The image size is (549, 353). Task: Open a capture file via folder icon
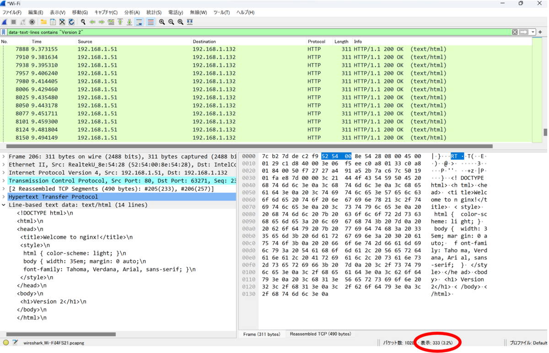pos(43,22)
